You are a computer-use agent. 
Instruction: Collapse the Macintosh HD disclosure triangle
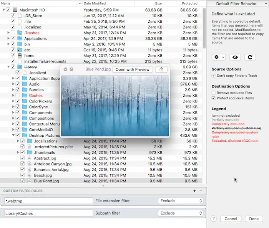tap(3, 10)
